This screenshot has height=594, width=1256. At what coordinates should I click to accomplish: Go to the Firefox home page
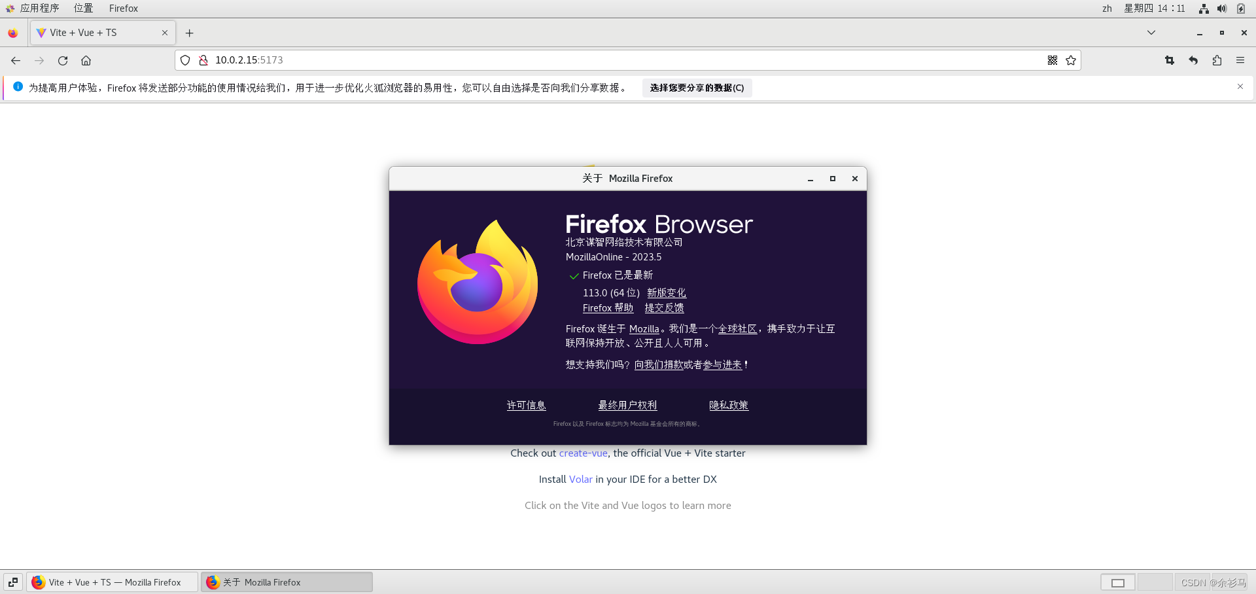(x=86, y=60)
